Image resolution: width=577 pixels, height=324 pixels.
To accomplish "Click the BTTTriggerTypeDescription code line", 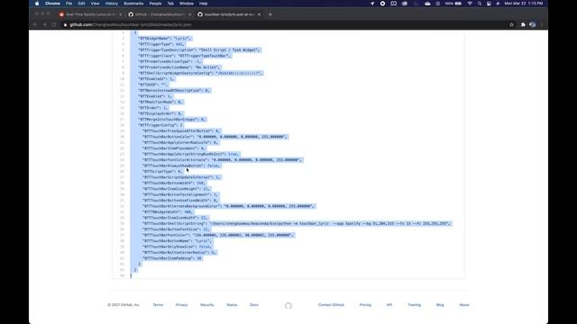I will point(199,50).
